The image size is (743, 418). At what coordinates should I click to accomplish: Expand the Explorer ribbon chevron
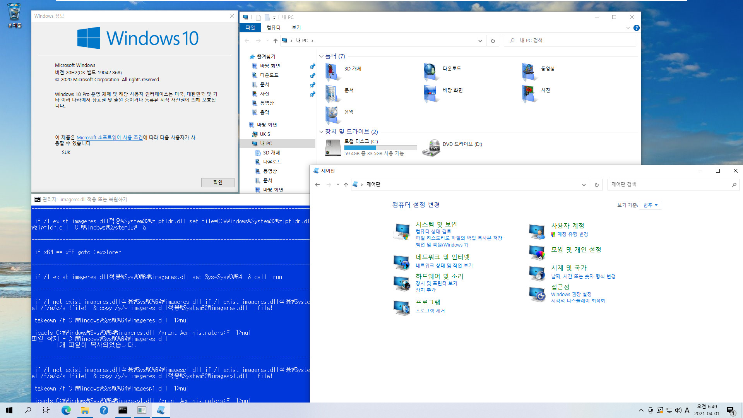pyautogui.click(x=628, y=28)
